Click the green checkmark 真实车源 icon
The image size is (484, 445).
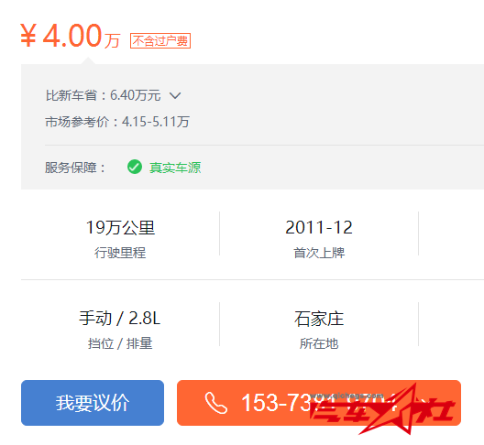point(135,168)
